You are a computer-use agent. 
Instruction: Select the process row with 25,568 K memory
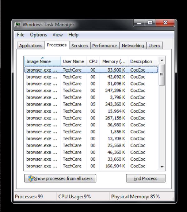(91, 145)
